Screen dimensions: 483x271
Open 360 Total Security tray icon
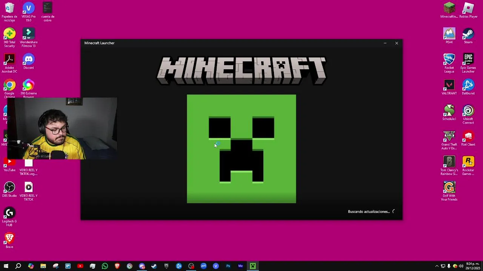(455, 266)
